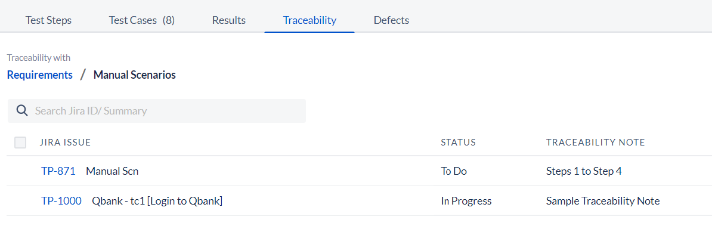712x232 pixels.
Task: Click the Status column header
Action: pyautogui.click(x=458, y=143)
